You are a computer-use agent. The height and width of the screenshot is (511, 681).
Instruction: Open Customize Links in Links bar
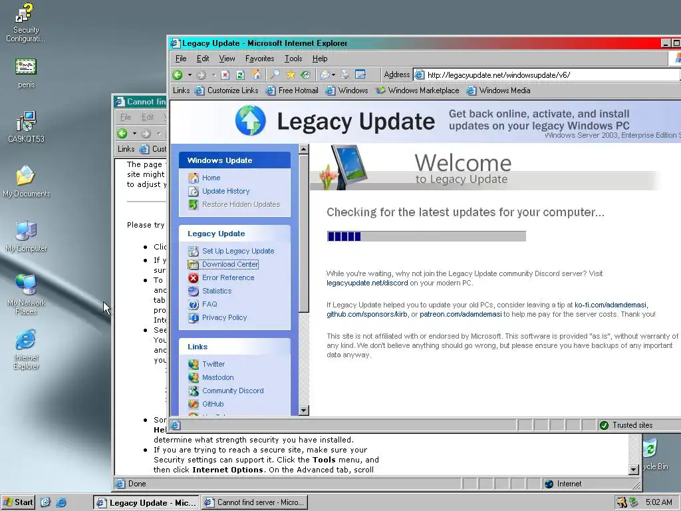tap(226, 90)
